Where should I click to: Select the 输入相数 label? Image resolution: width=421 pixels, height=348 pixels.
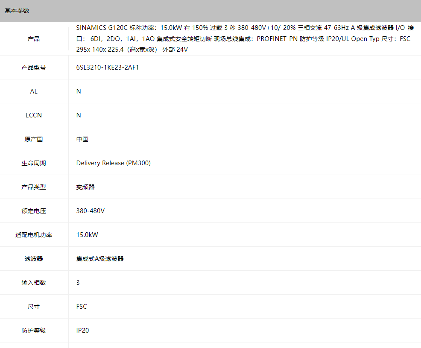click(34, 283)
